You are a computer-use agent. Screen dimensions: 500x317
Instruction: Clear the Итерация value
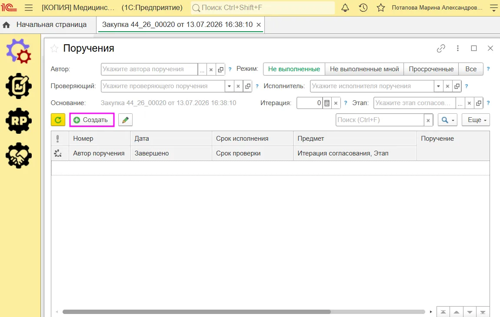coord(336,103)
